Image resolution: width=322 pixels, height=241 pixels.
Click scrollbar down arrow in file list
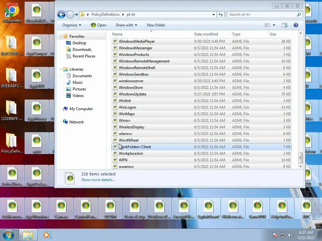coord(300,167)
